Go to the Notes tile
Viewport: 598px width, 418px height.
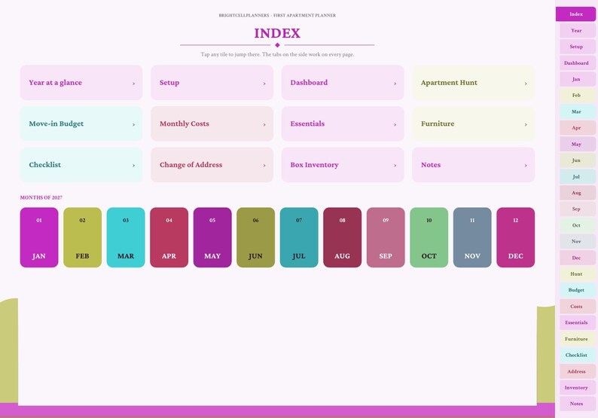tap(473, 165)
